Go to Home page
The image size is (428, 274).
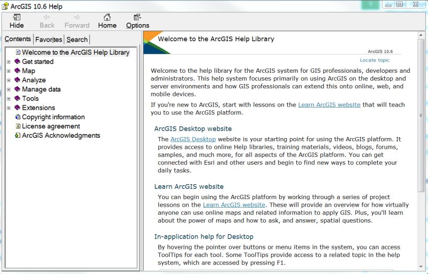(108, 21)
